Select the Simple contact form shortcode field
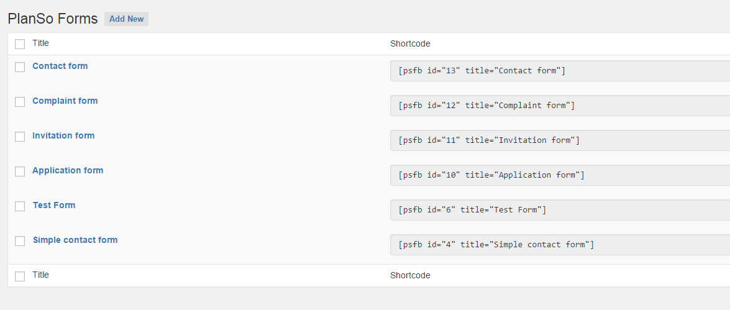Viewport: 730px width, 310px height. click(x=560, y=245)
